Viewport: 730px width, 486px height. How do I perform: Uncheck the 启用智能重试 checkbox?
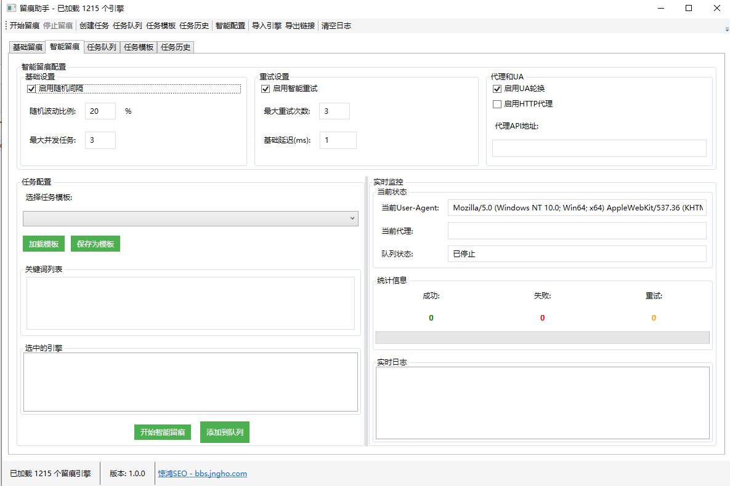click(x=266, y=89)
